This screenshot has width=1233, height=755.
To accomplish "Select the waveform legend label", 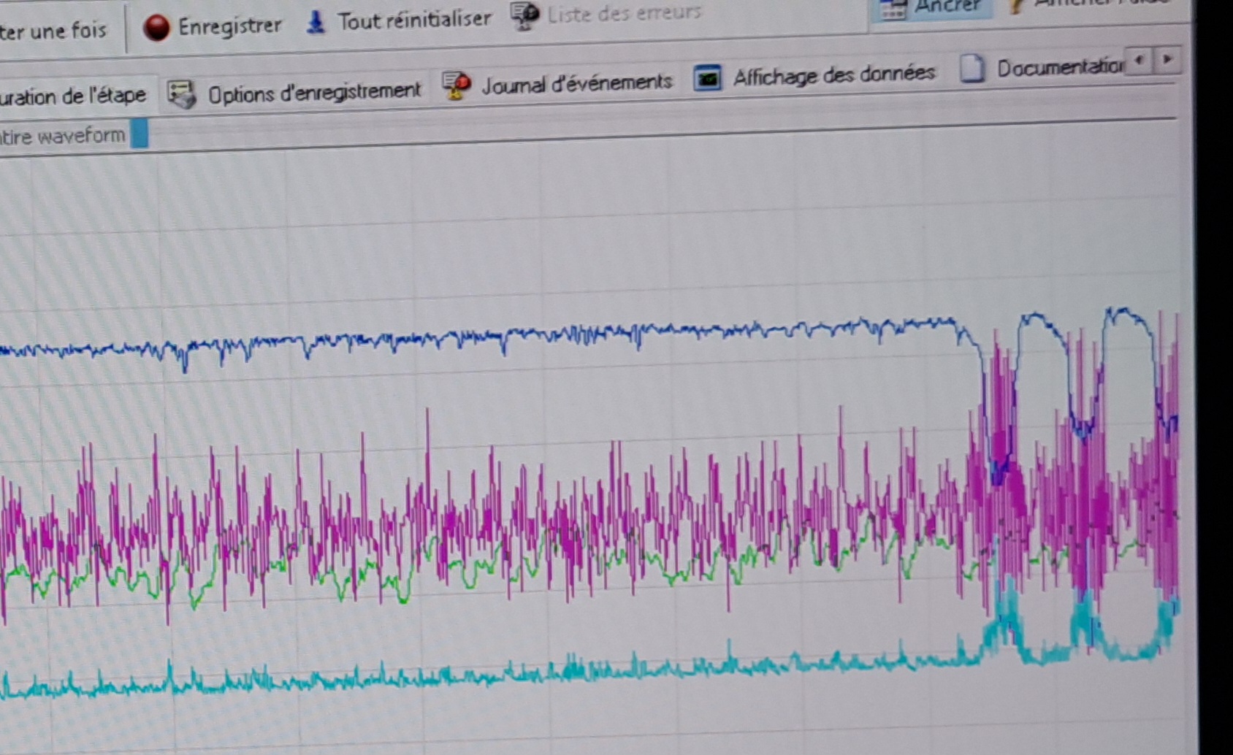I will click(62, 137).
